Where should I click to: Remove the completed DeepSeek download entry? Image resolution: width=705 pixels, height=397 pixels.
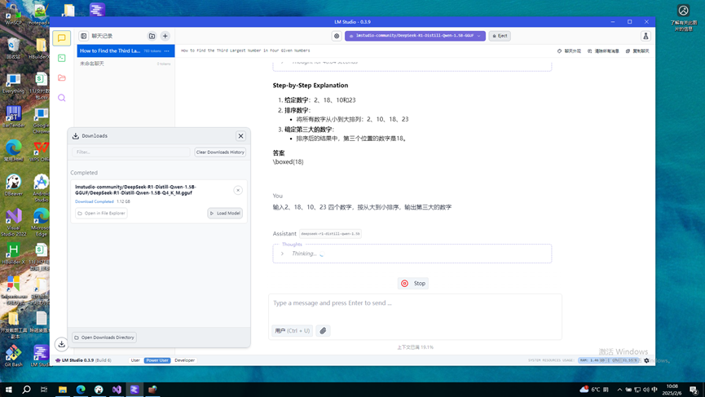tap(238, 190)
